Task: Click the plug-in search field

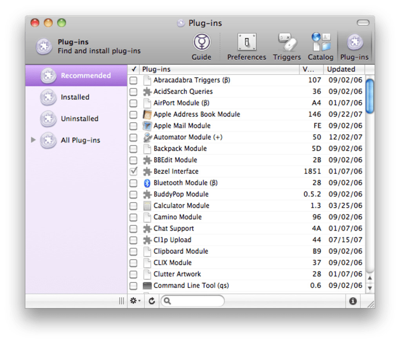Action: pos(193,301)
